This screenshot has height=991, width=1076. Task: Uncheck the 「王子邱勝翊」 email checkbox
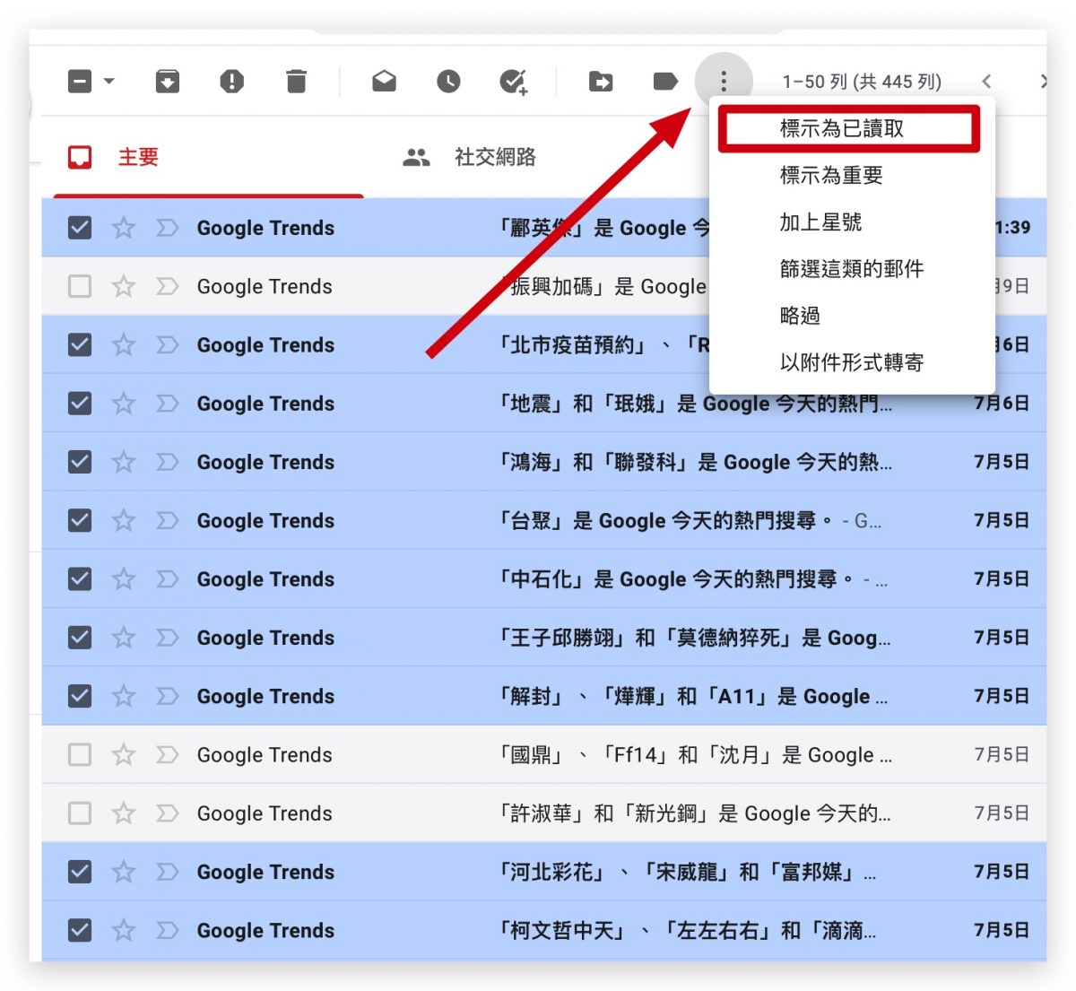point(80,638)
